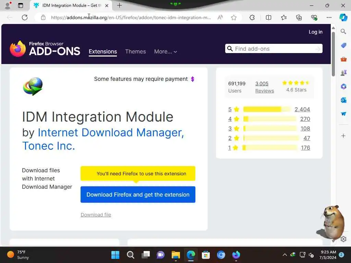Screen dimensions: 351x263
Task: Open sidebar Games chess icon
Action: point(343,73)
